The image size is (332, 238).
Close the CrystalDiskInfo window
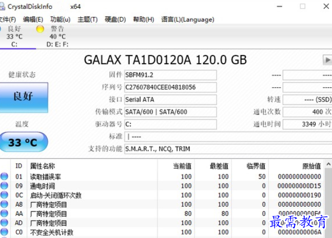pyautogui.click(x=326, y=6)
